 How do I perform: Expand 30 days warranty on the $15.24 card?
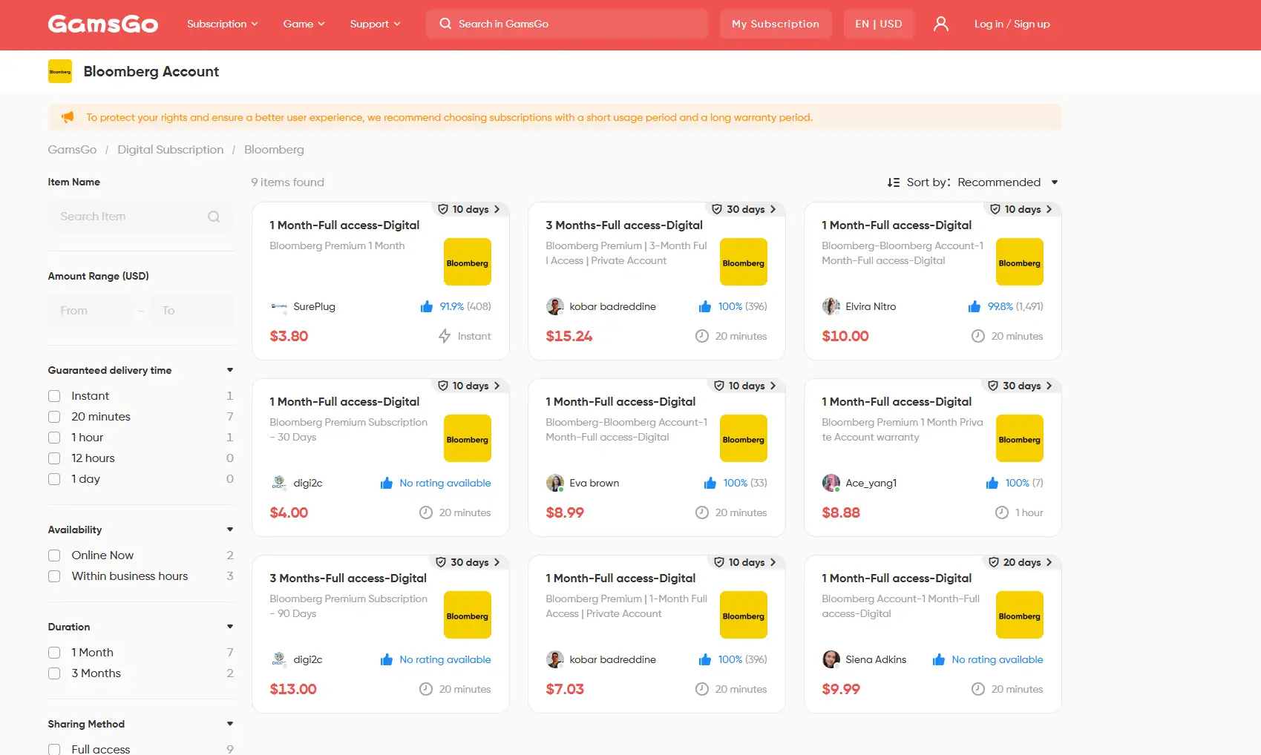click(x=744, y=209)
